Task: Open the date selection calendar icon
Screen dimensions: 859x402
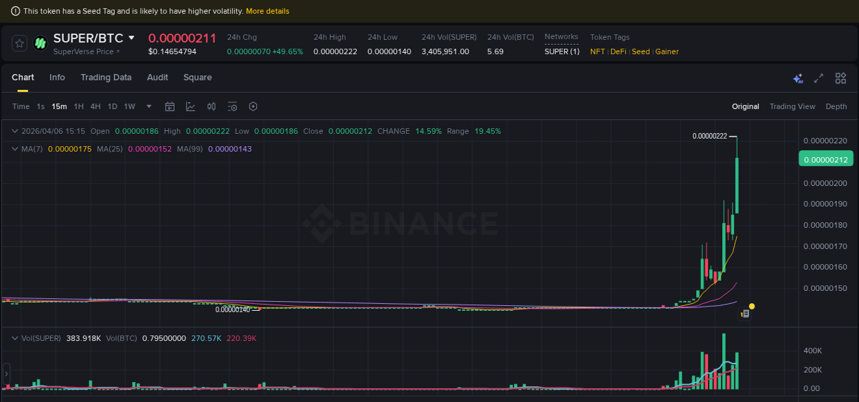Action: [x=170, y=106]
